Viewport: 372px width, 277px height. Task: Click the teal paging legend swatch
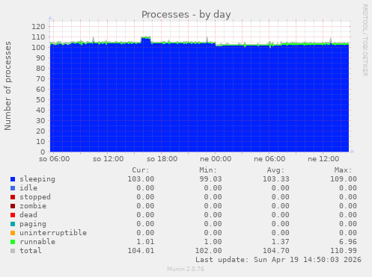[13, 224]
